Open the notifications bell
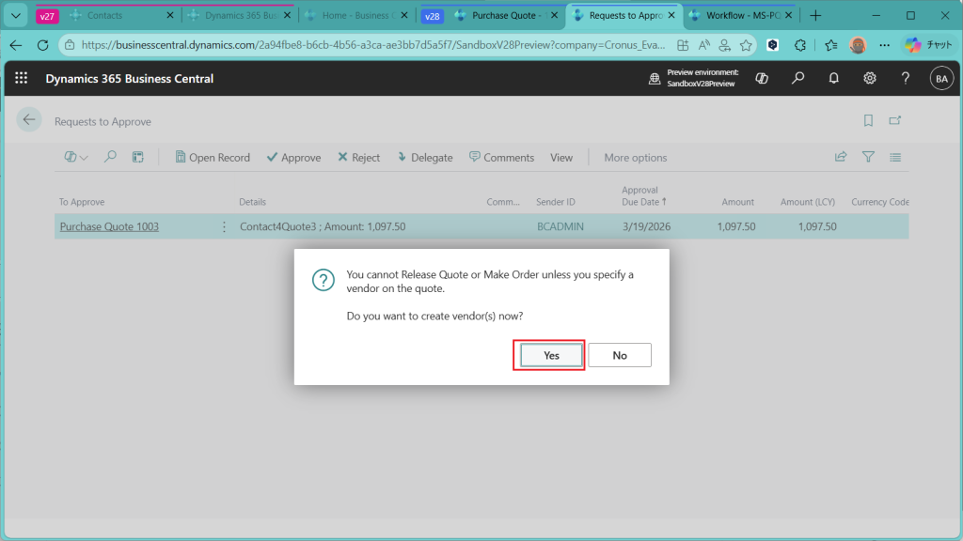Image resolution: width=963 pixels, height=541 pixels. tap(833, 79)
